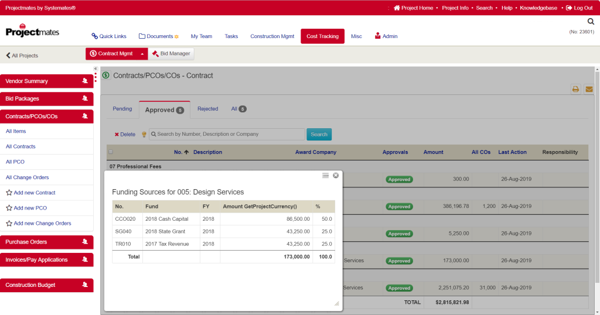Click the blue Search button
This screenshot has height=315, width=600.
pos(319,134)
